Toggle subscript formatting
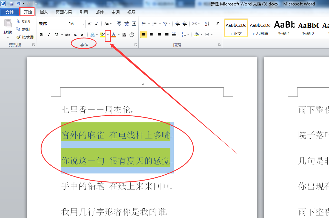Image resolution: width=329 pixels, height=218 pixels. (x=75, y=35)
